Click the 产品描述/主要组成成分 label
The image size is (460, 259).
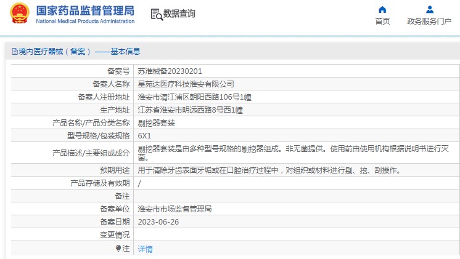pos(91,153)
